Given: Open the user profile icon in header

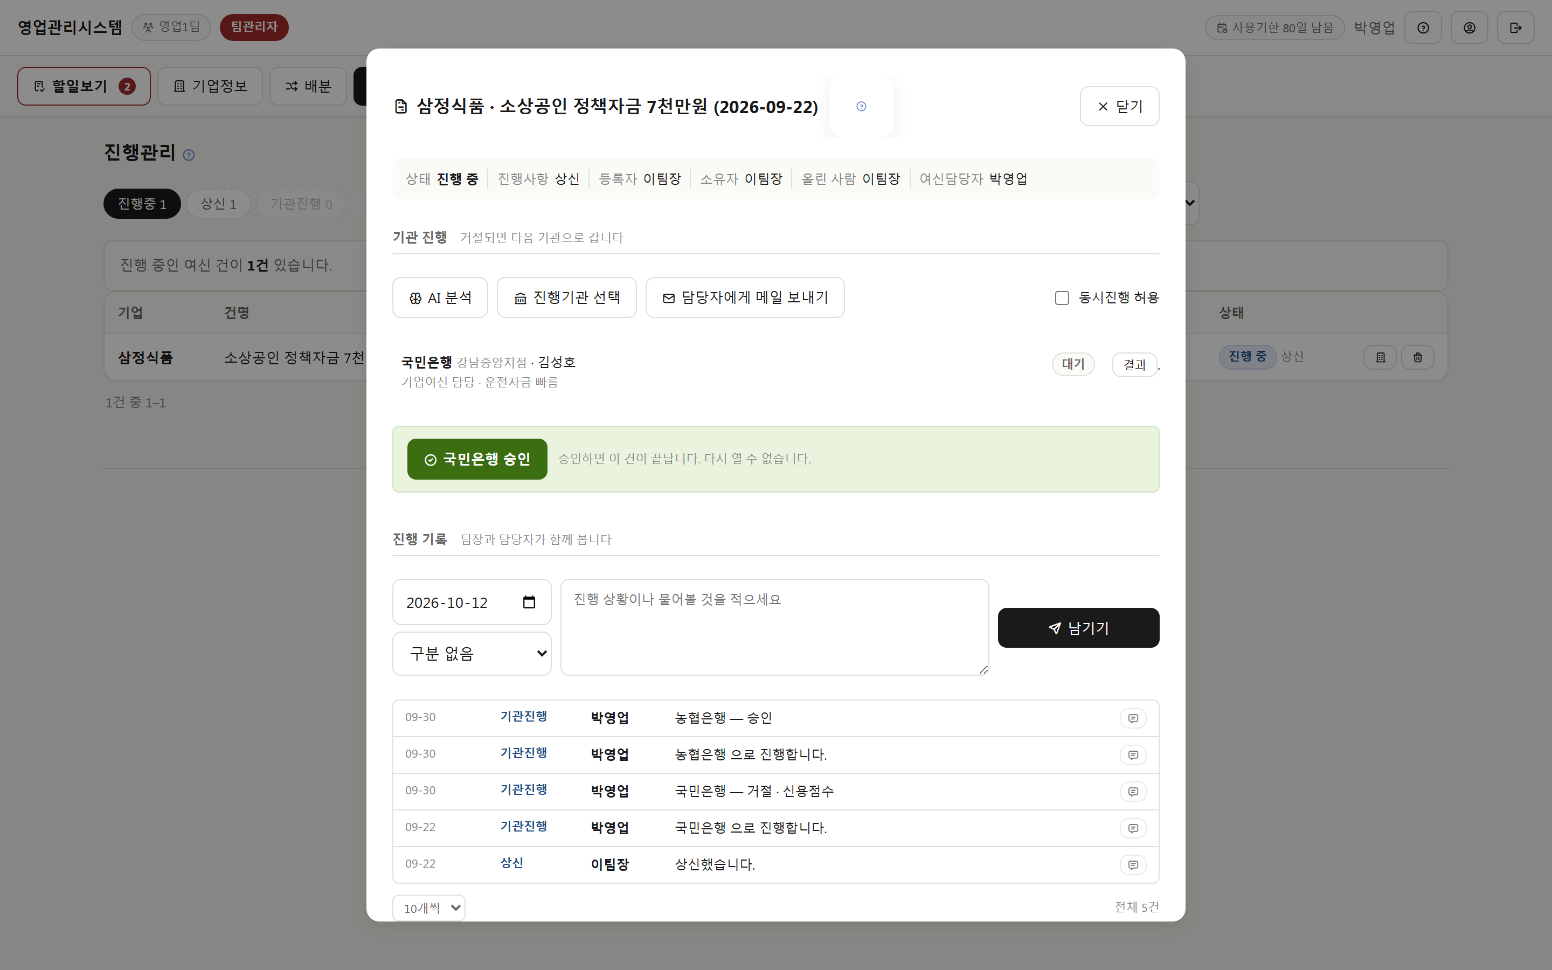Looking at the screenshot, I should coord(1469,27).
